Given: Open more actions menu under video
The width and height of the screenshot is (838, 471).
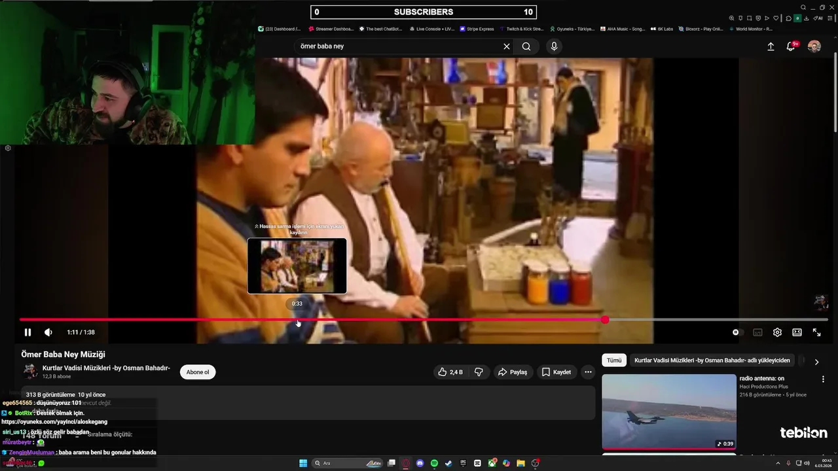Looking at the screenshot, I should click(x=588, y=372).
